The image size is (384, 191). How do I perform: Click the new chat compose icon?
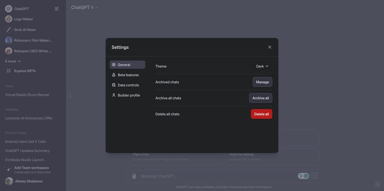pyautogui.click(x=57, y=8)
